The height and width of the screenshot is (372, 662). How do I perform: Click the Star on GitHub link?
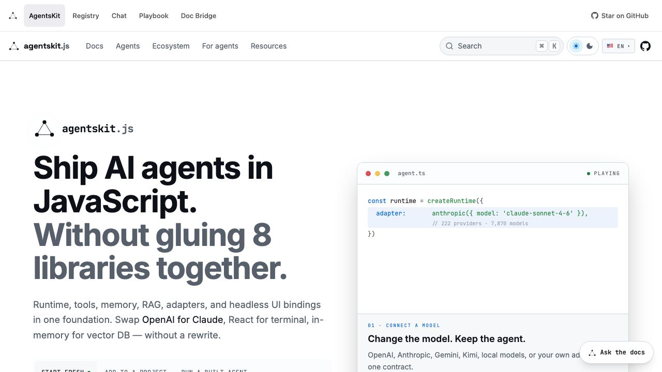620,16
